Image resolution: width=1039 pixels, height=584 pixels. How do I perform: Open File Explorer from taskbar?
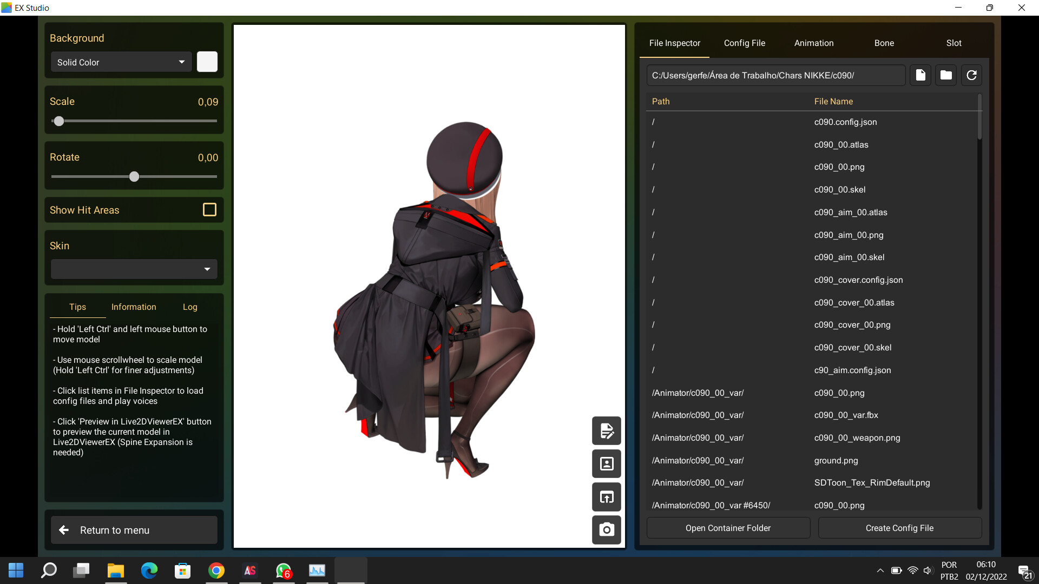point(116,570)
